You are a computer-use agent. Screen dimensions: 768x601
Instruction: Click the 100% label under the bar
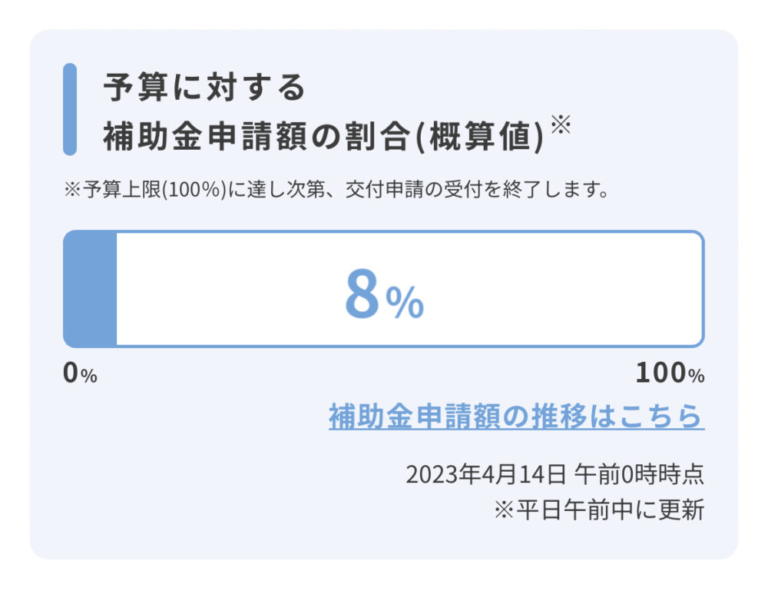pos(669,374)
